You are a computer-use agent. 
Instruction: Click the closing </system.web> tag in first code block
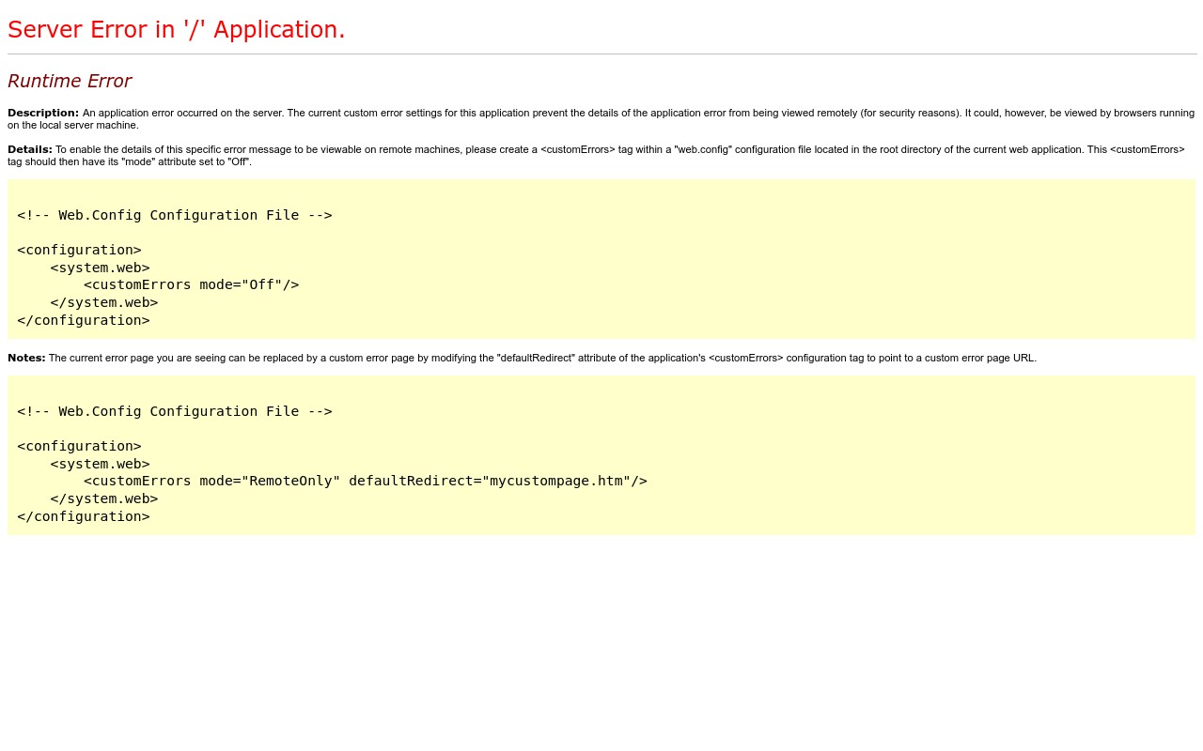point(103,302)
